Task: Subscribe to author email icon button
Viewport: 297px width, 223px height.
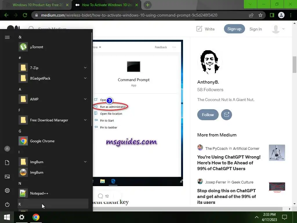Action: [x=227, y=115]
